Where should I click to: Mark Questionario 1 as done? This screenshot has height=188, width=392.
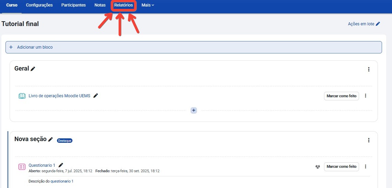click(x=342, y=166)
